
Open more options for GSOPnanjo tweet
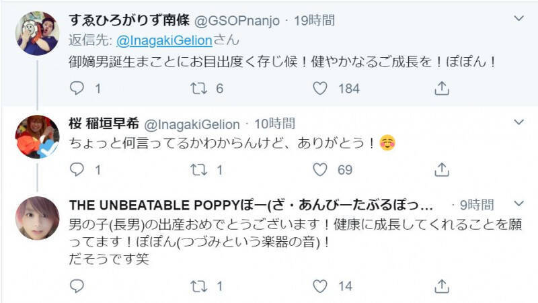518,19
